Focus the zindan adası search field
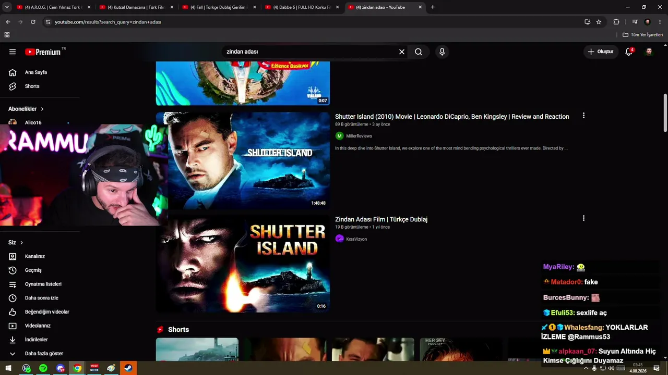This screenshot has height=375, width=668. click(x=311, y=52)
